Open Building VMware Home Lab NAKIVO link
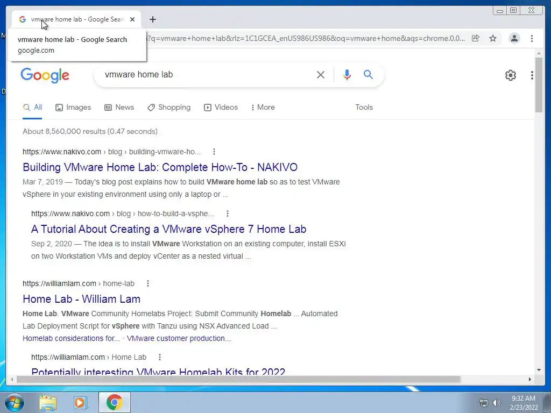Screen dimensions: 551x413 (160, 167)
